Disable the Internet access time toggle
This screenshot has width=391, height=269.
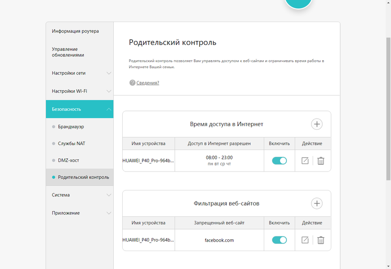[x=279, y=161]
